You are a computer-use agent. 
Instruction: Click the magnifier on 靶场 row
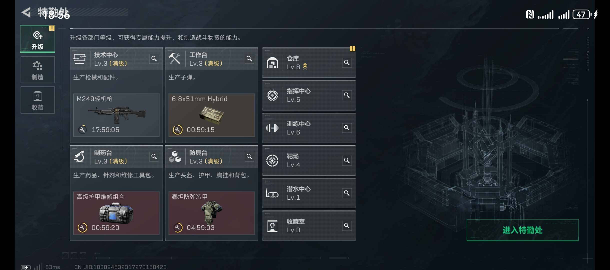coord(347,160)
